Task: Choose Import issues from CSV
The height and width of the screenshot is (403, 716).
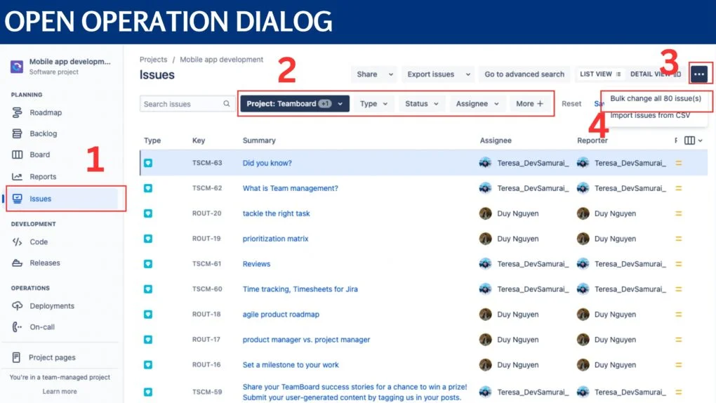Action: click(649, 115)
